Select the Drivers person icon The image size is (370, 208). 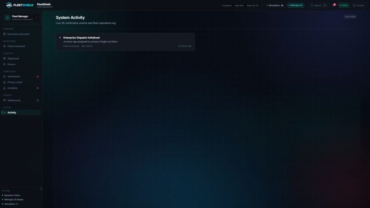click(4, 64)
